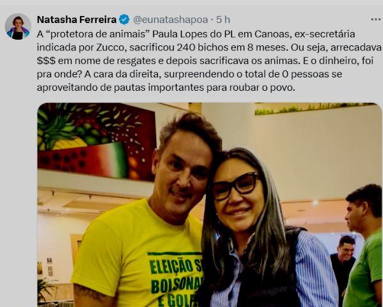Open the tweet via the 5 h timestamp

(223, 20)
